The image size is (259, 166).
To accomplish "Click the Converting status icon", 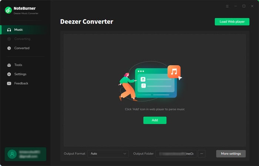I will pyautogui.click(x=9, y=39).
